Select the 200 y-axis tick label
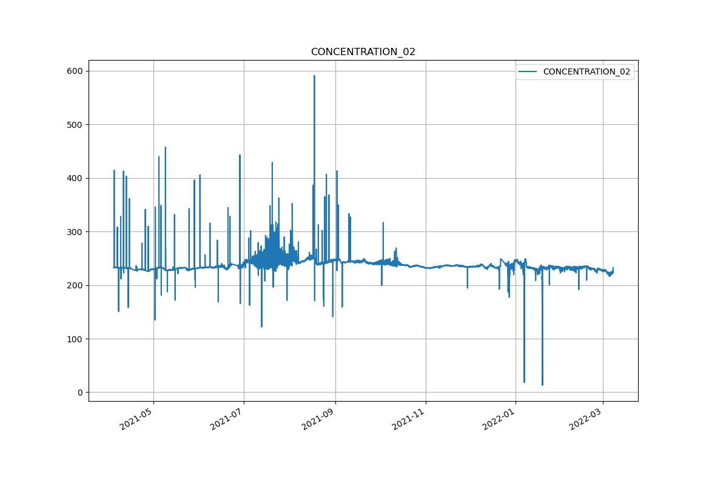 pyautogui.click(x=75, y=285)
